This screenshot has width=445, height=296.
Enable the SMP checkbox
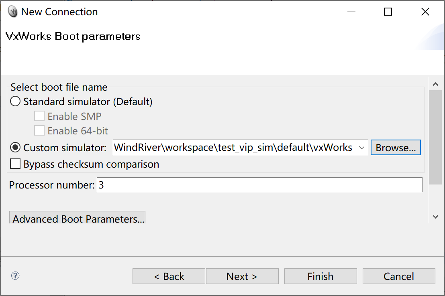click(x=39, y=116)
